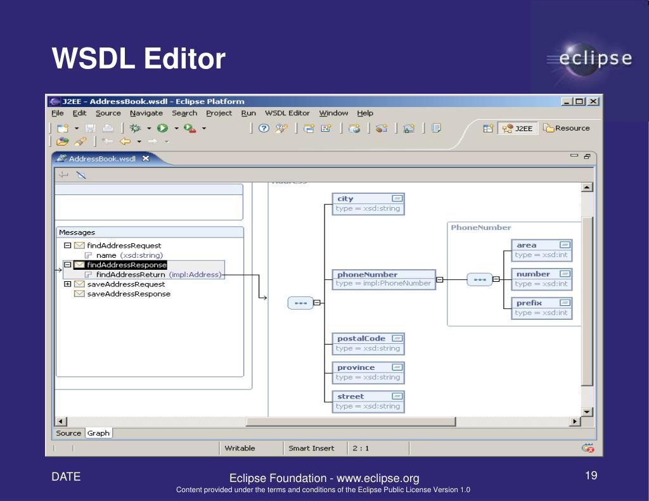
Task: Click the globe web toolbar icon
Action: click(x=354, y=128)
